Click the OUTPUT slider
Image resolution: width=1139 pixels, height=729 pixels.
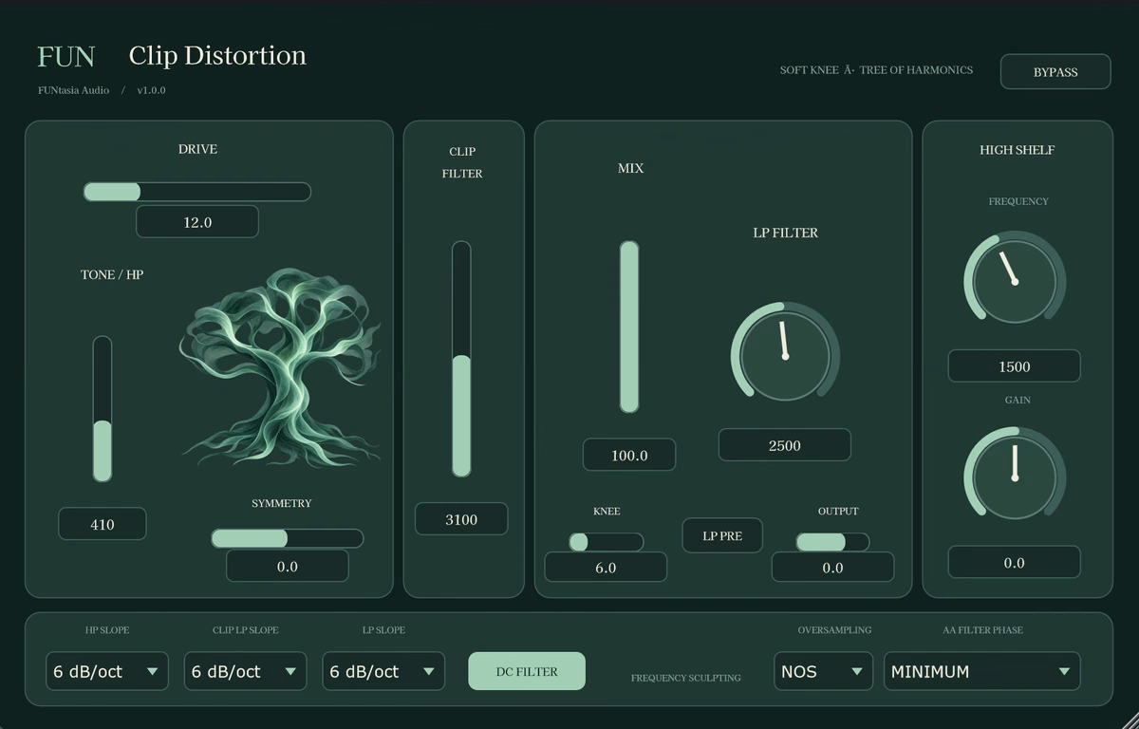pyautogui.click(x=832, y=542)
